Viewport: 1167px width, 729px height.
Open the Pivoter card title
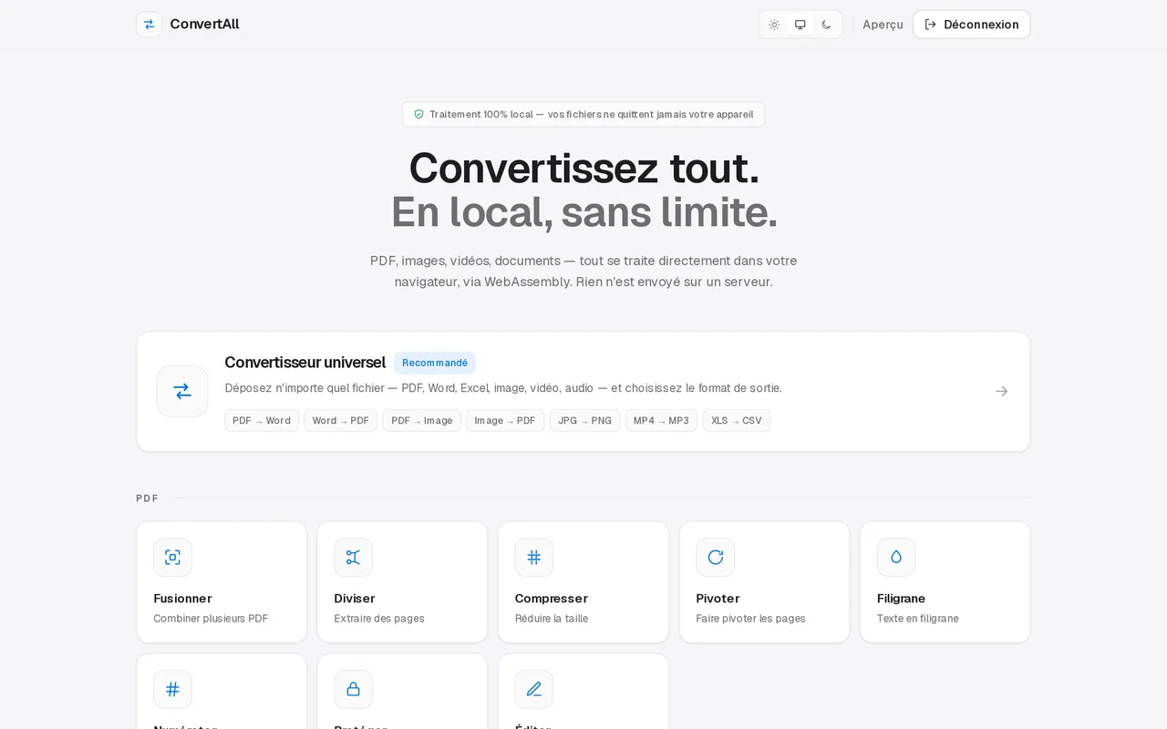718,599
